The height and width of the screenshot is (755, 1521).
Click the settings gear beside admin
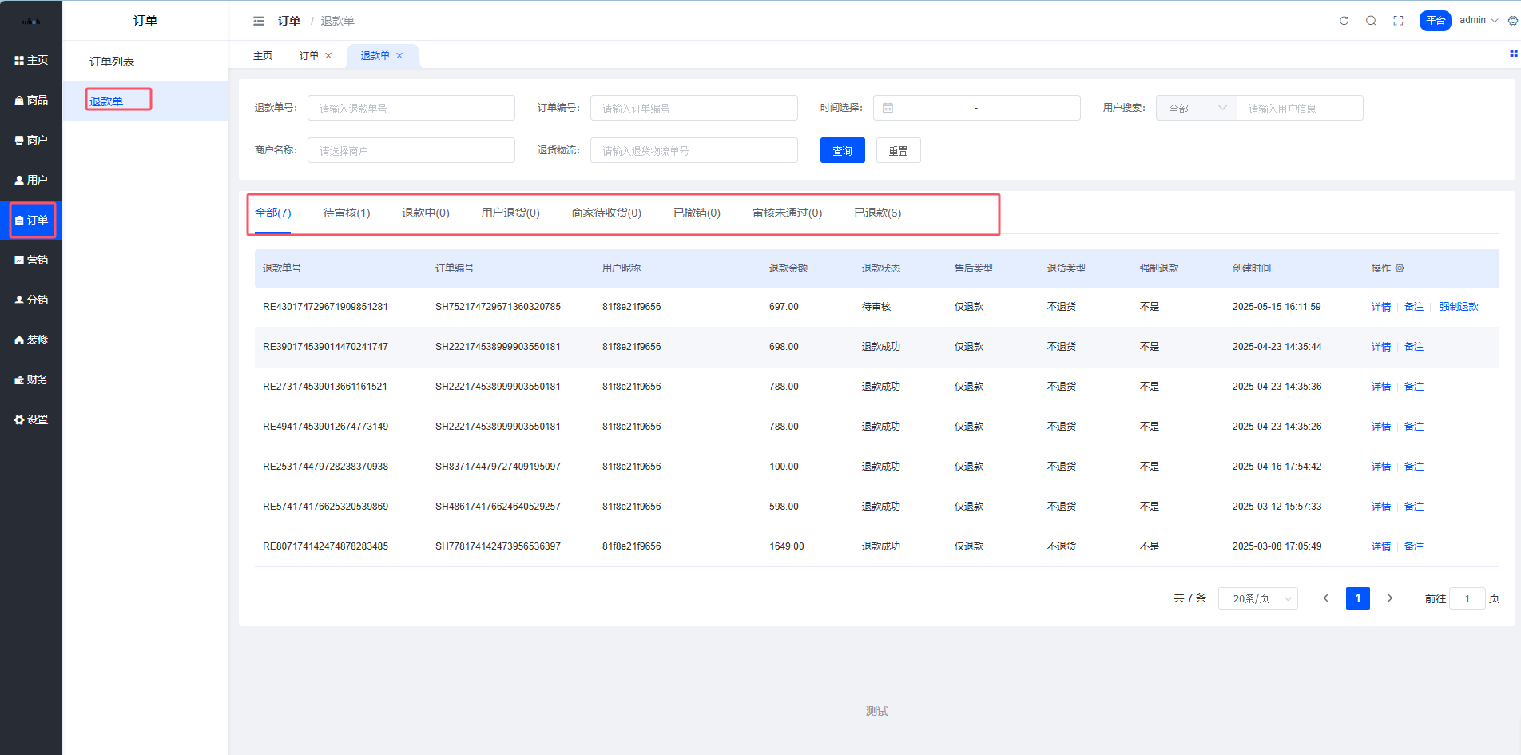(1512, 21)
